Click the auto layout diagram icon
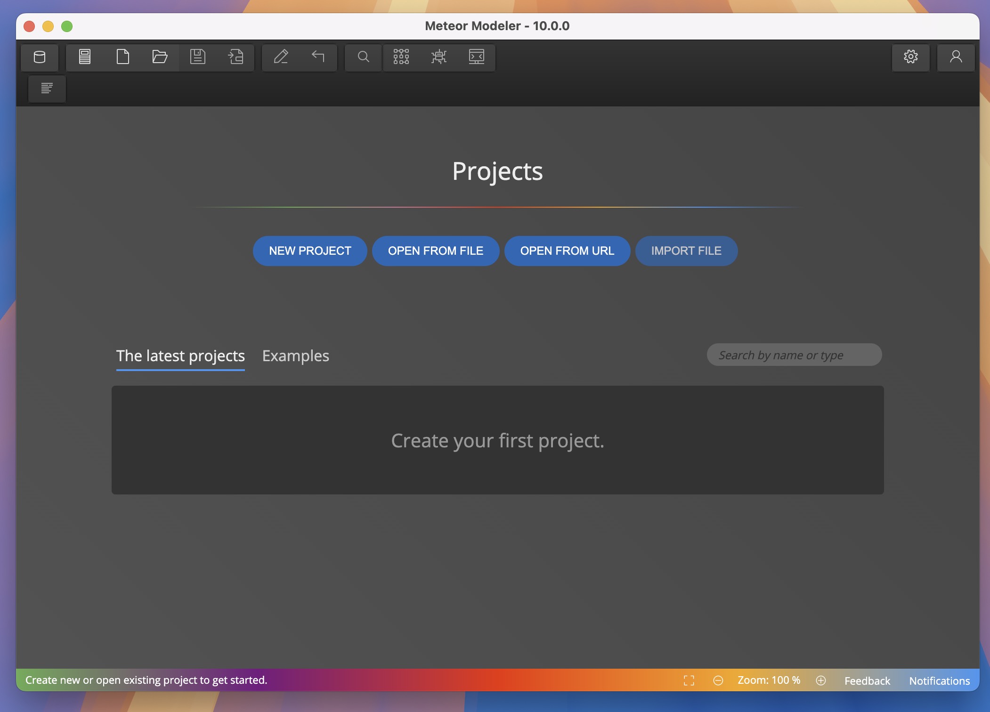This screenshot has width=990, height=712. (439, 57)
